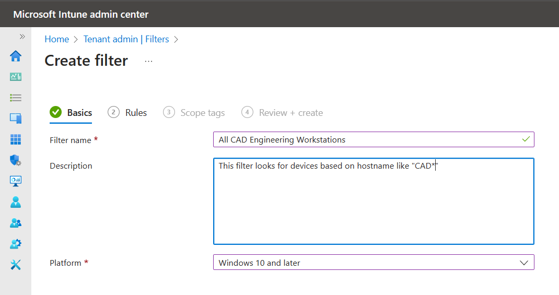Open the Endpoint security shield icon
Screen dimensions: 559x295
click(x=16, y=160)
